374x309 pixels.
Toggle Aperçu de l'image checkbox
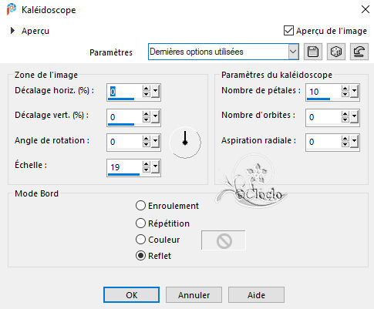tap(288, 31)
